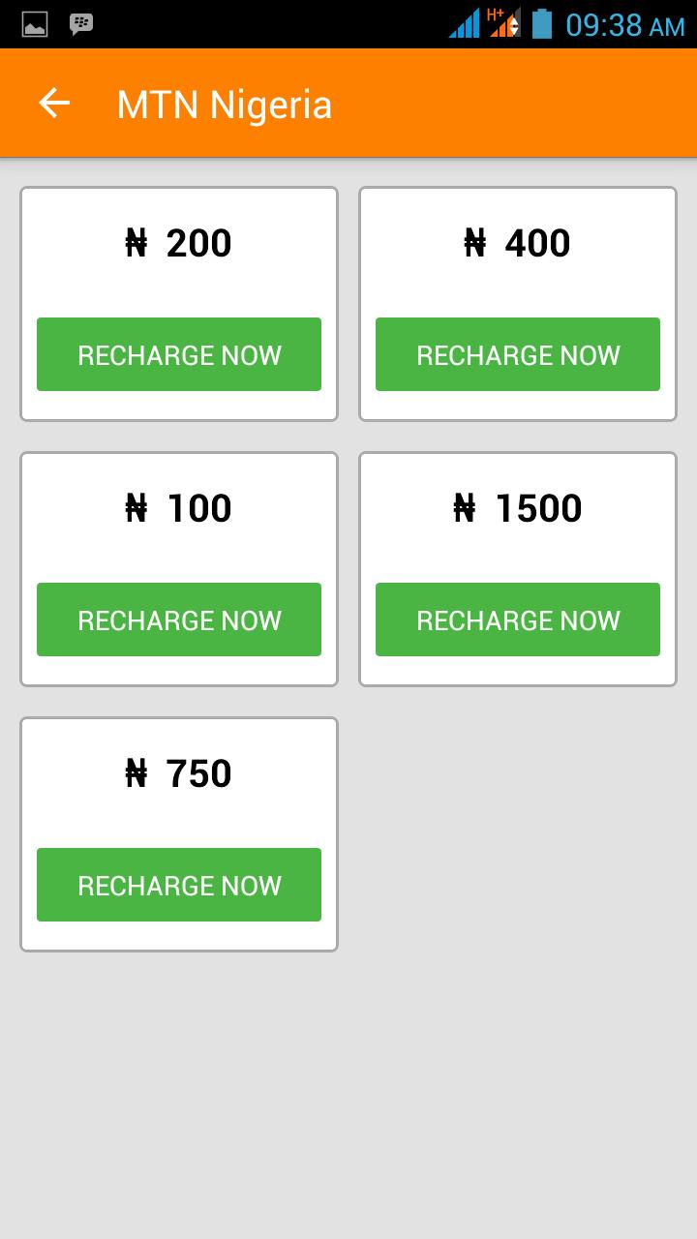Tap the back arrow in the header
This screenshot has width=697, height=1239.
click(54, 104)
